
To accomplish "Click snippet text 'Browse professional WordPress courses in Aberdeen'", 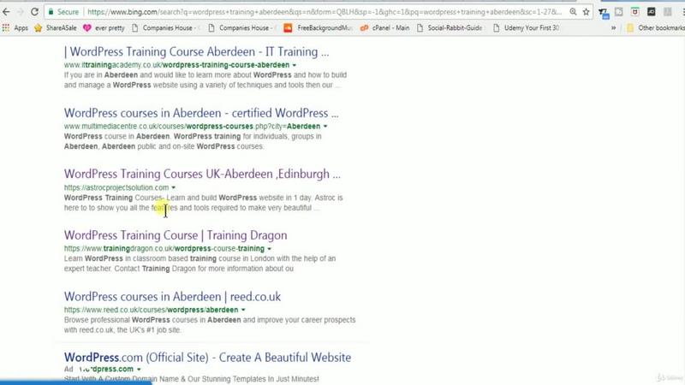I will [152, 320].
